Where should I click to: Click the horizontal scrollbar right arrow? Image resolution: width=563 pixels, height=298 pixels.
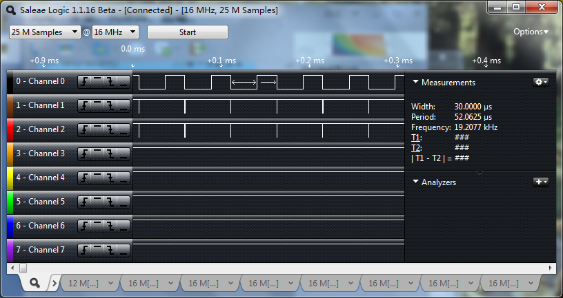551,268
